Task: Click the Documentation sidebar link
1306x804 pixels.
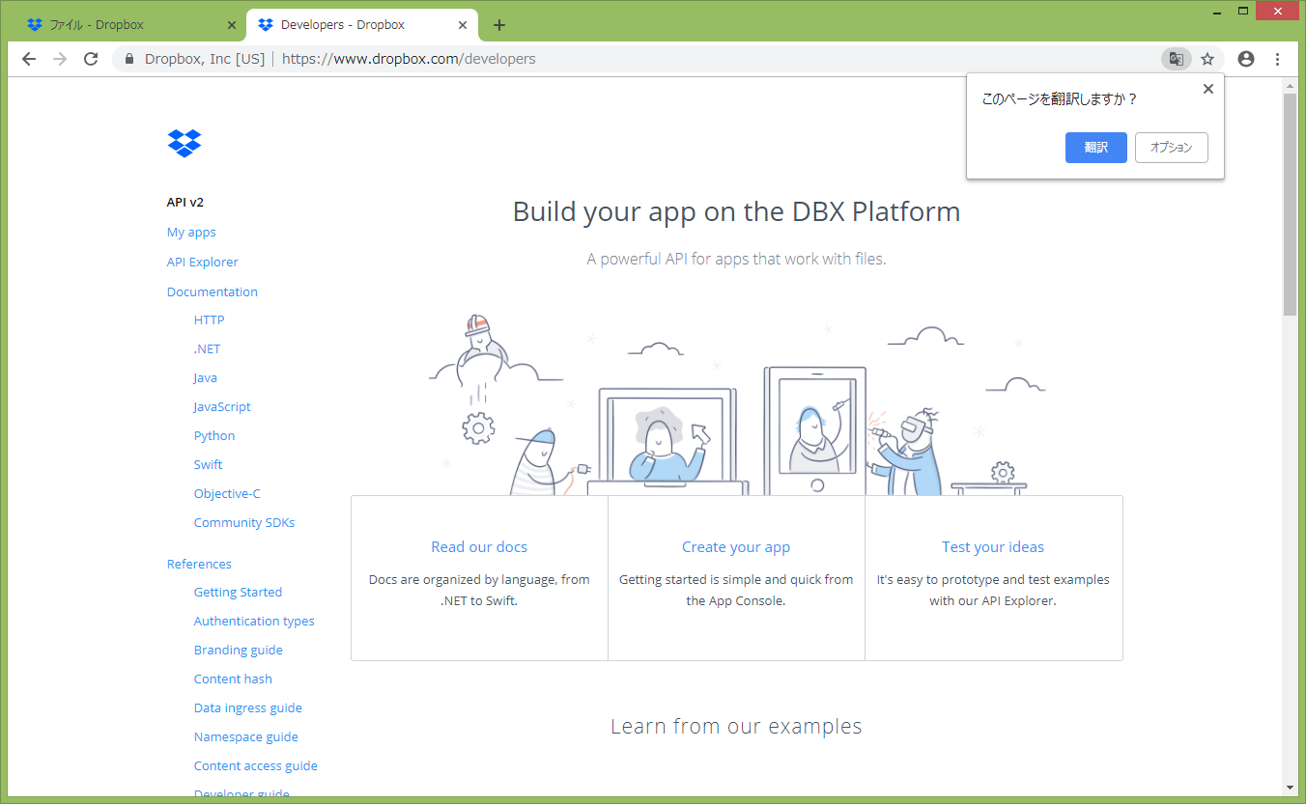Action: coord(213,292)
